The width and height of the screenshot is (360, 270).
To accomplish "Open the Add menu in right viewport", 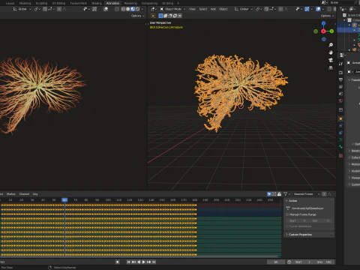I will click(x=213, y=9).
